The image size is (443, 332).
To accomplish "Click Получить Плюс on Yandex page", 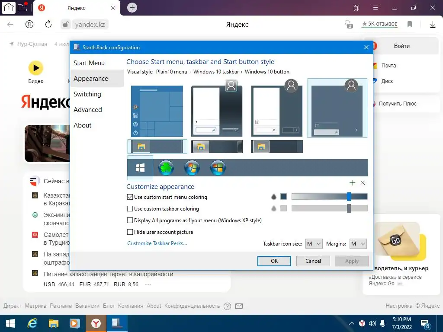I will (398, 104).
